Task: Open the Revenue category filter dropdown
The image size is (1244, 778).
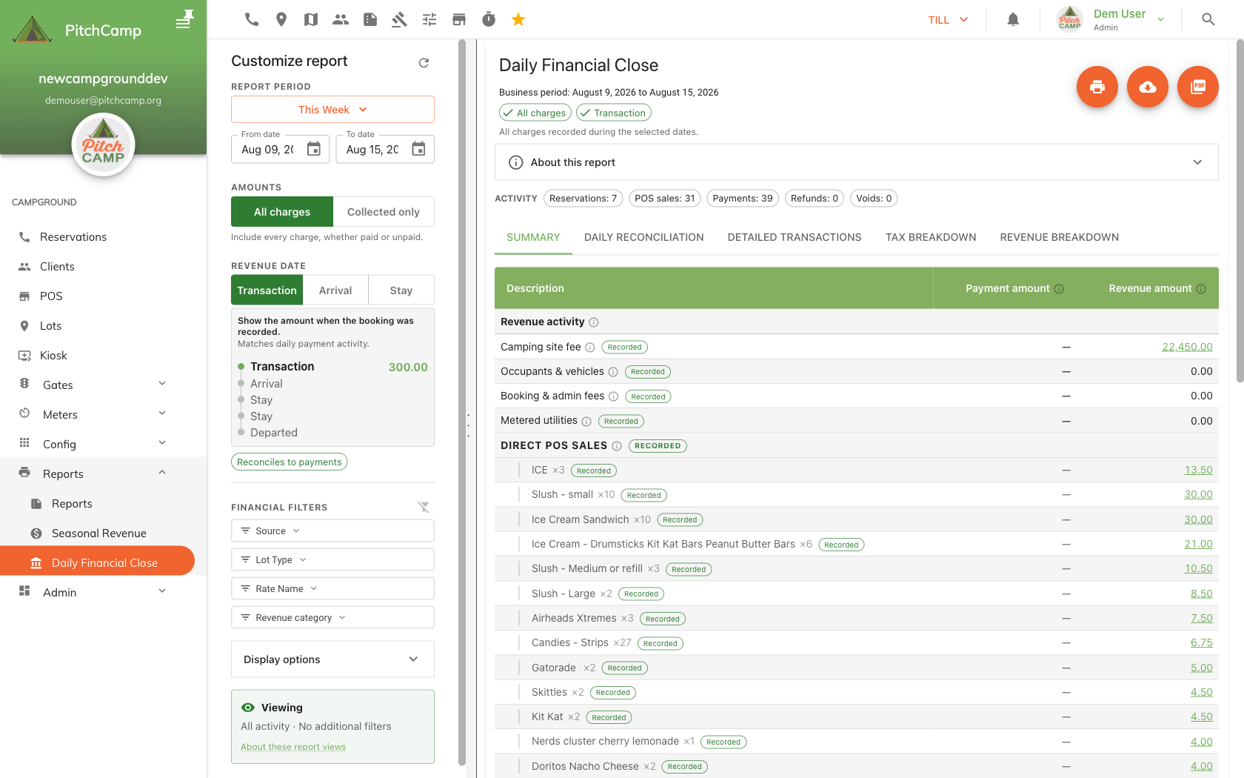Action: point(332,617)
